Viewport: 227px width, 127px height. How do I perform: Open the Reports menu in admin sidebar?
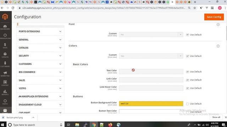[x=5, y=92]
